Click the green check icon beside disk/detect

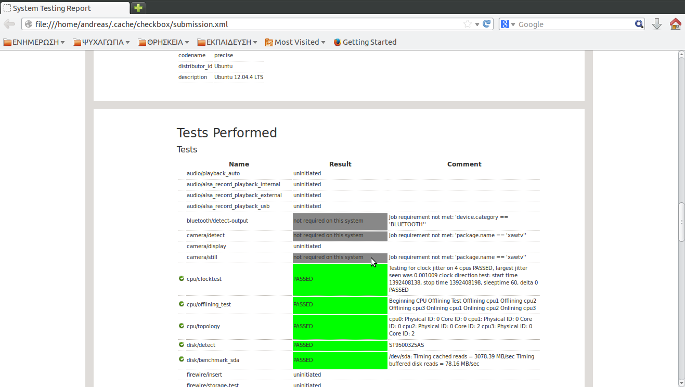pyautogui.click(x=182, y=345)
